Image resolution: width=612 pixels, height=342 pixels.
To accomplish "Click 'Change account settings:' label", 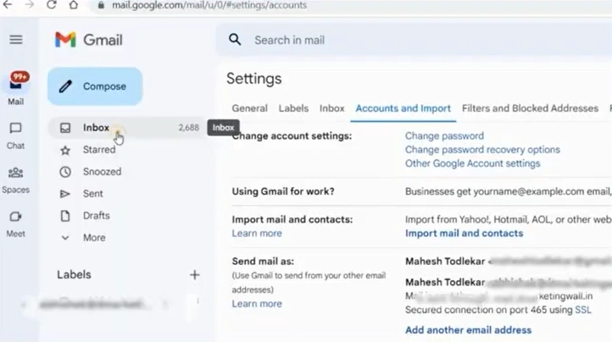I will 292,136.
